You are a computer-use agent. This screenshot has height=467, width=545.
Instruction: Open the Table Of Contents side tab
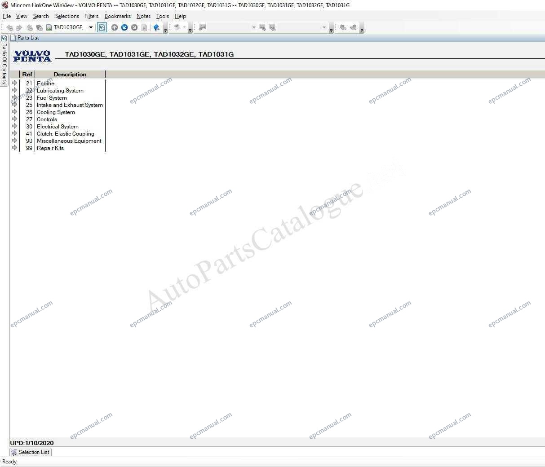[x=4, y=63]
